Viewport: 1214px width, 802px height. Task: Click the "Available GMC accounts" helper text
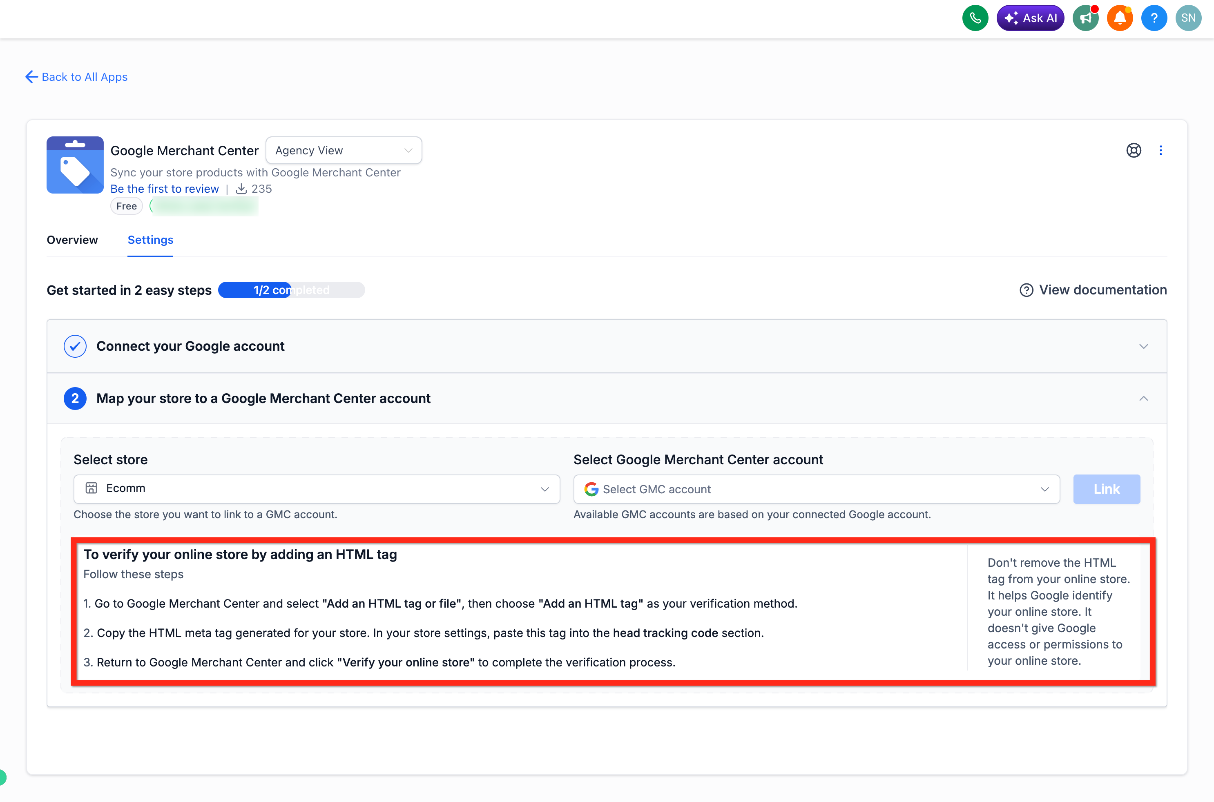752,515
